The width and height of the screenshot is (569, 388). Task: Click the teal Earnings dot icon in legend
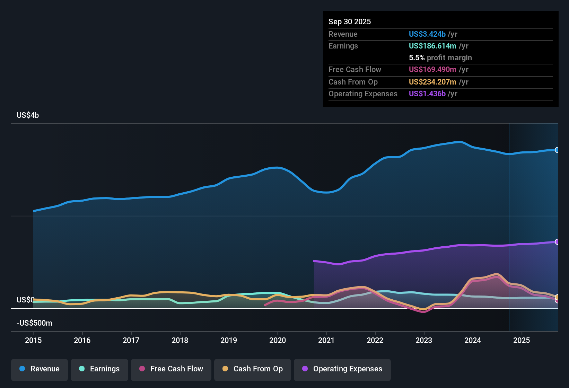point(82,369)
